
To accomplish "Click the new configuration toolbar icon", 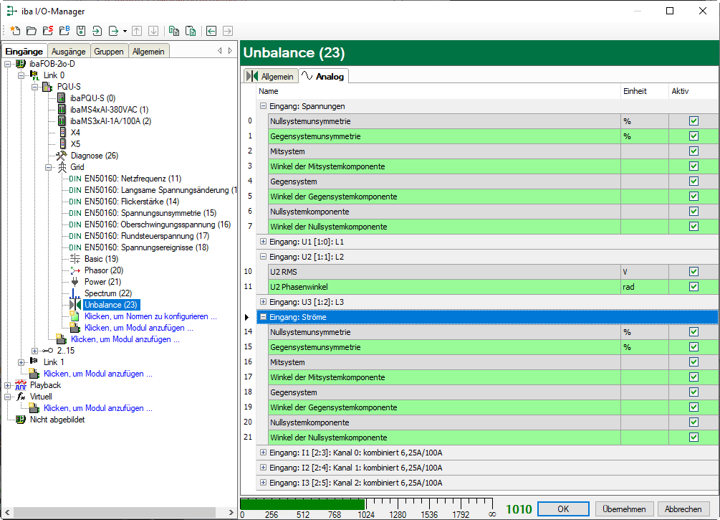I will [x=15, y=31].
